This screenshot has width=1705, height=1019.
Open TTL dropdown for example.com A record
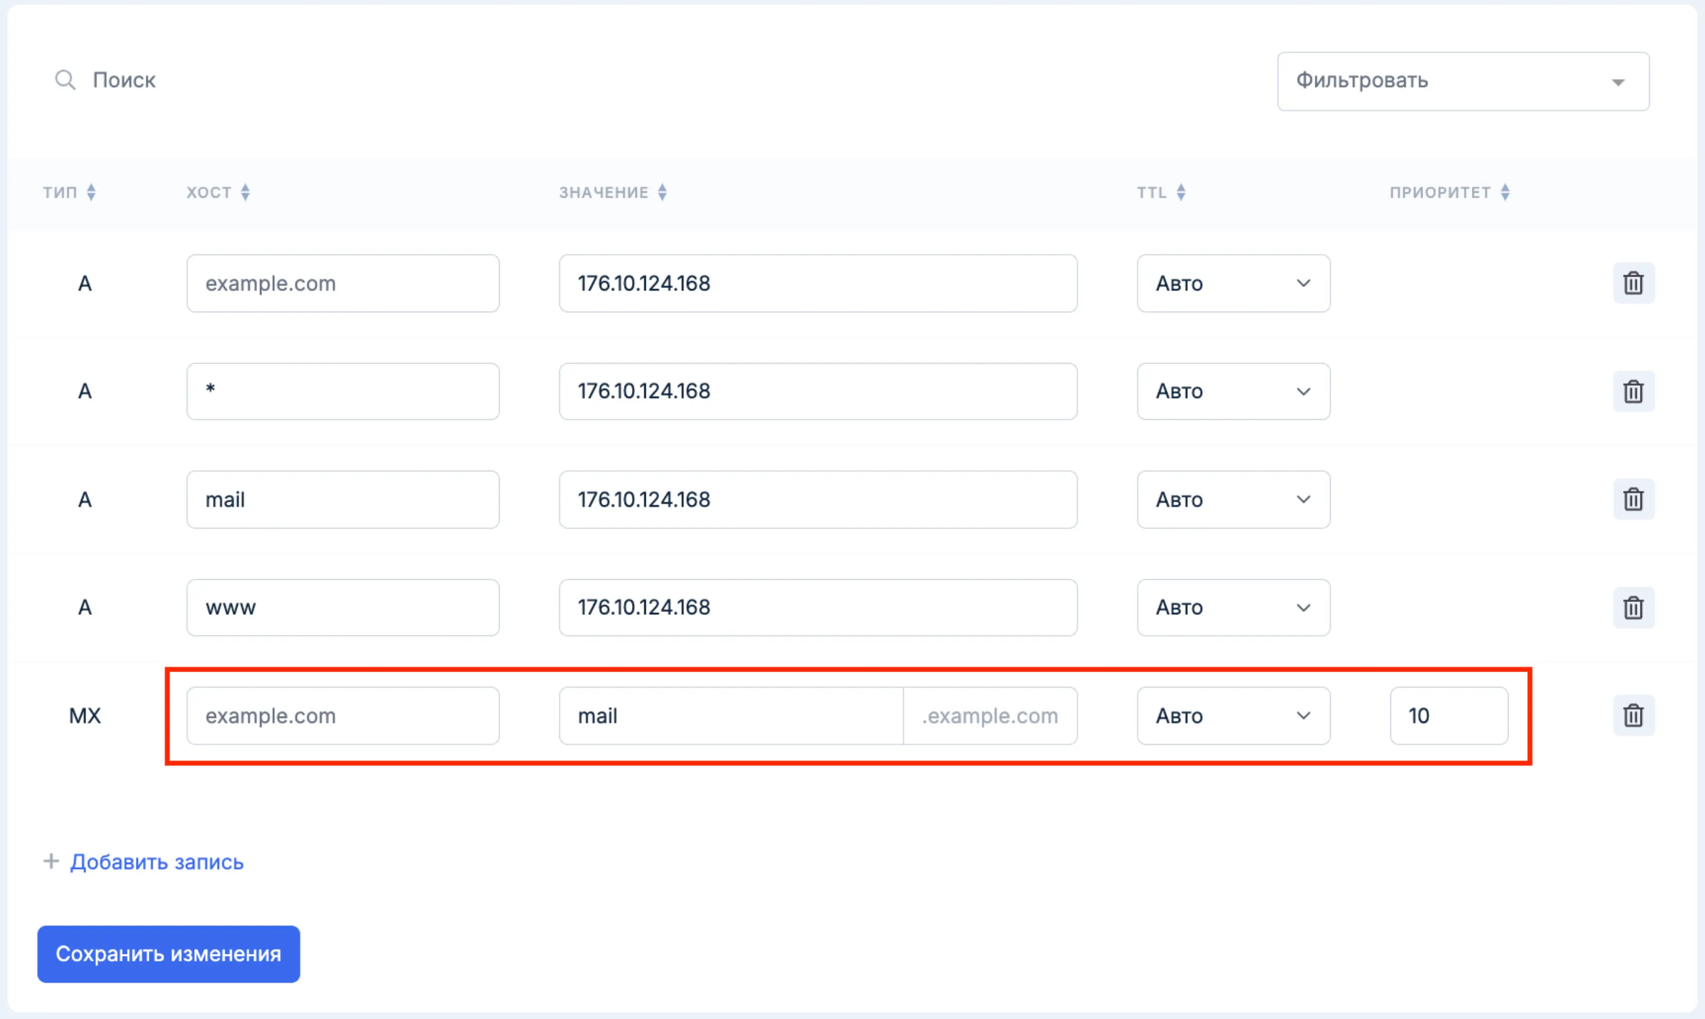(x=1234, y=283)
